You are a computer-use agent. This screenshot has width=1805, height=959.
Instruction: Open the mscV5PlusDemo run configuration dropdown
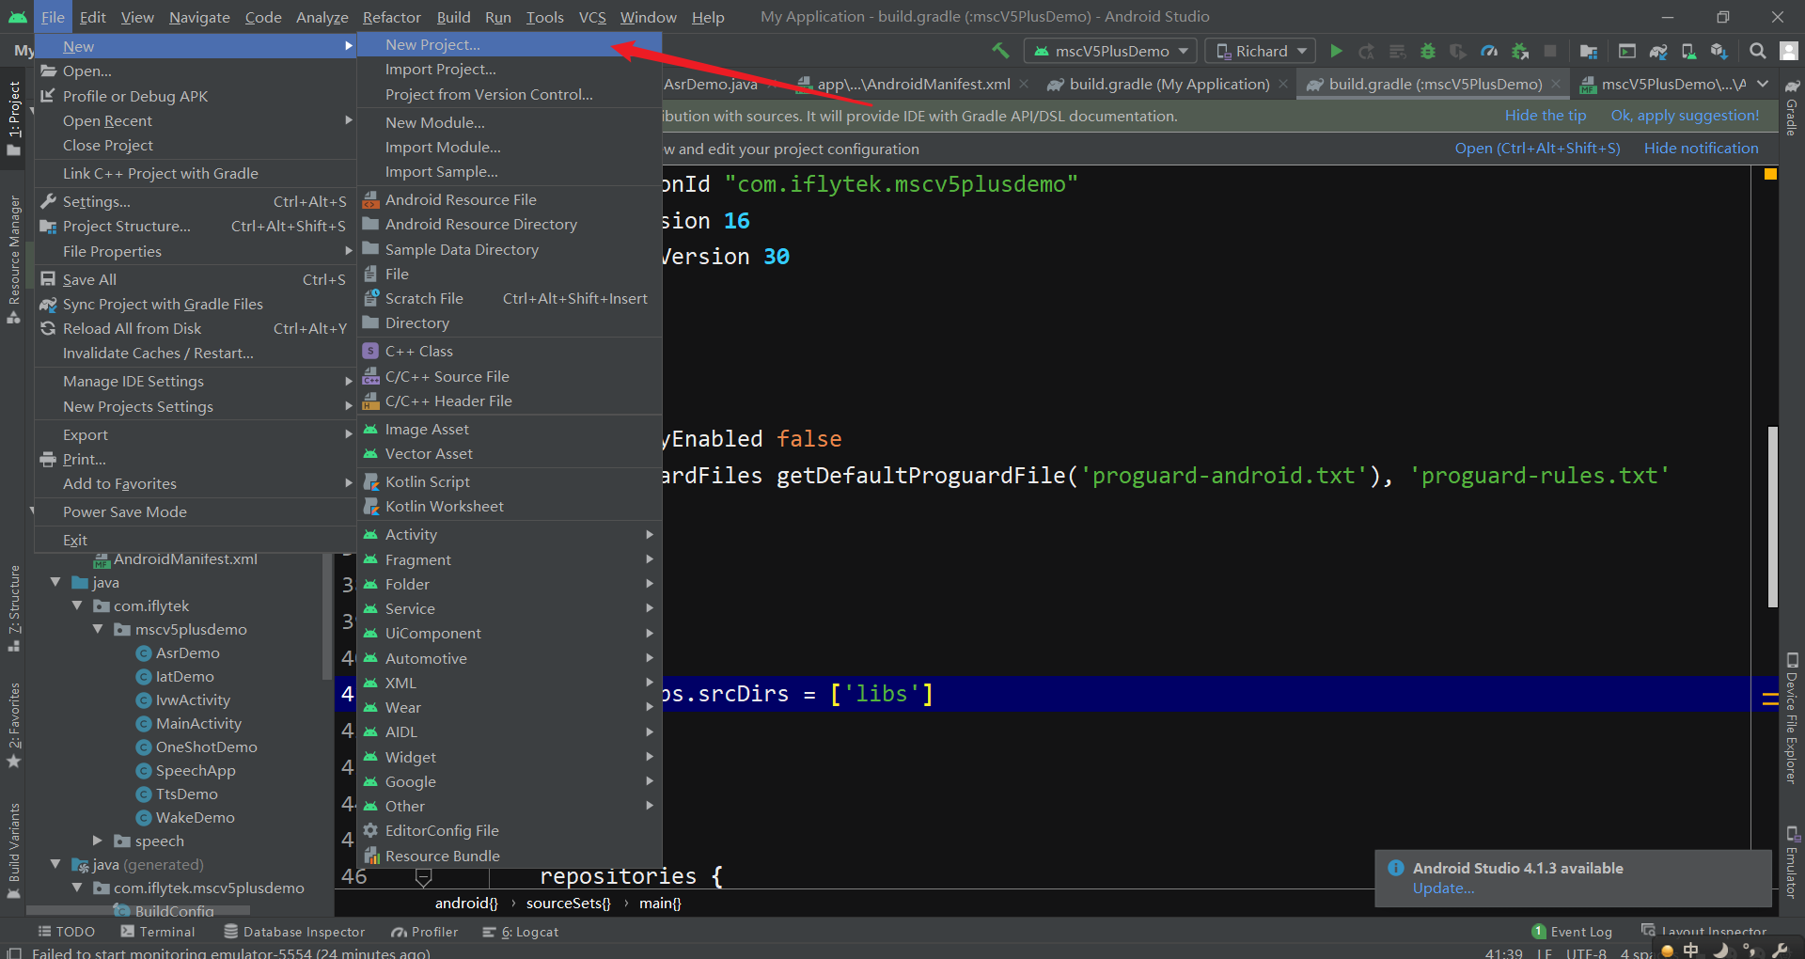click(1111, 51)
